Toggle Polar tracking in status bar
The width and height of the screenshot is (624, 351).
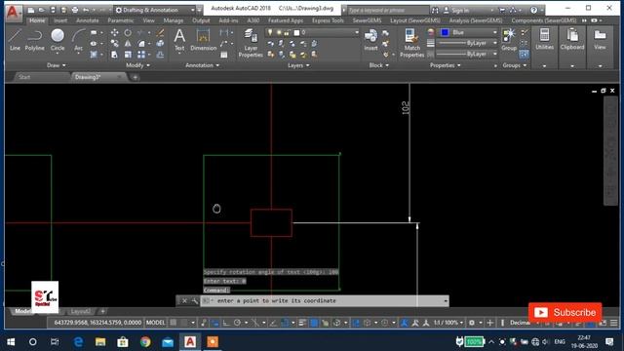pyautogui.click(x=237, y=323)
